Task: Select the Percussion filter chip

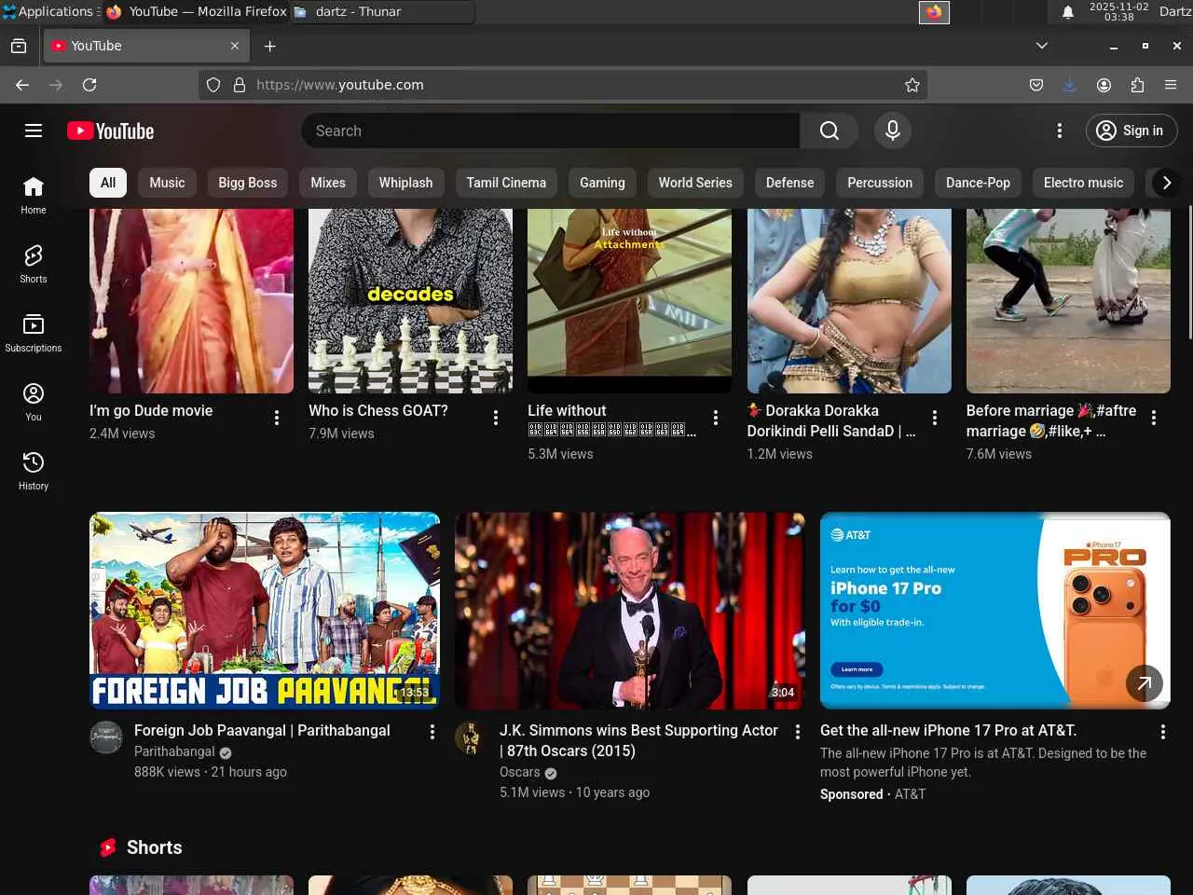Action: coord(880,183)
